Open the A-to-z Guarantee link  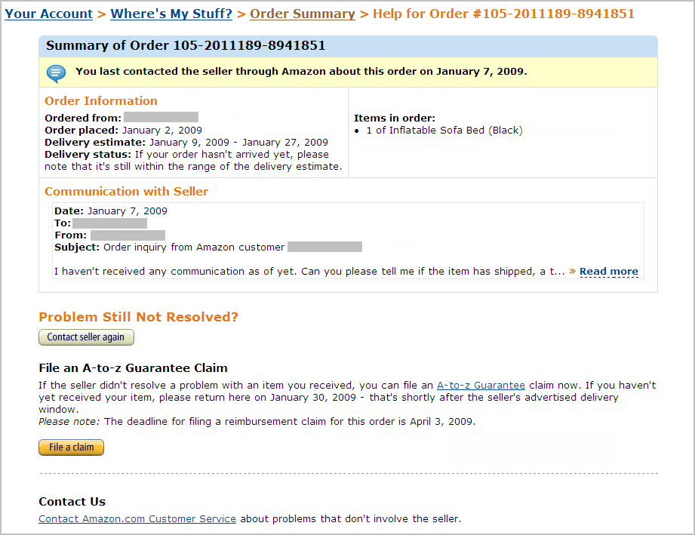click(x=481, y=385)
